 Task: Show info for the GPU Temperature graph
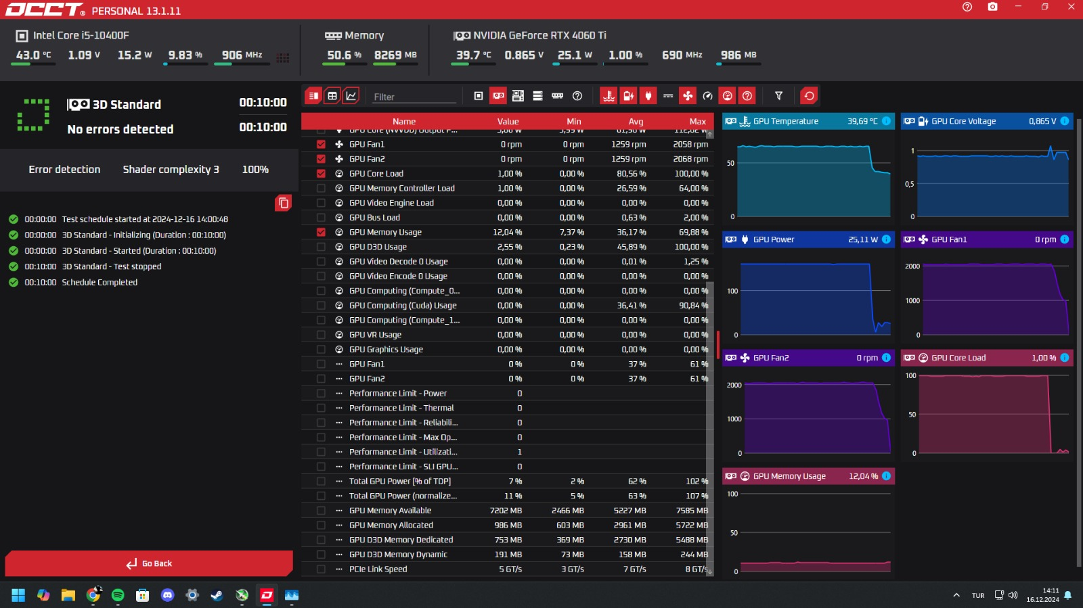(x=886, y=121)
